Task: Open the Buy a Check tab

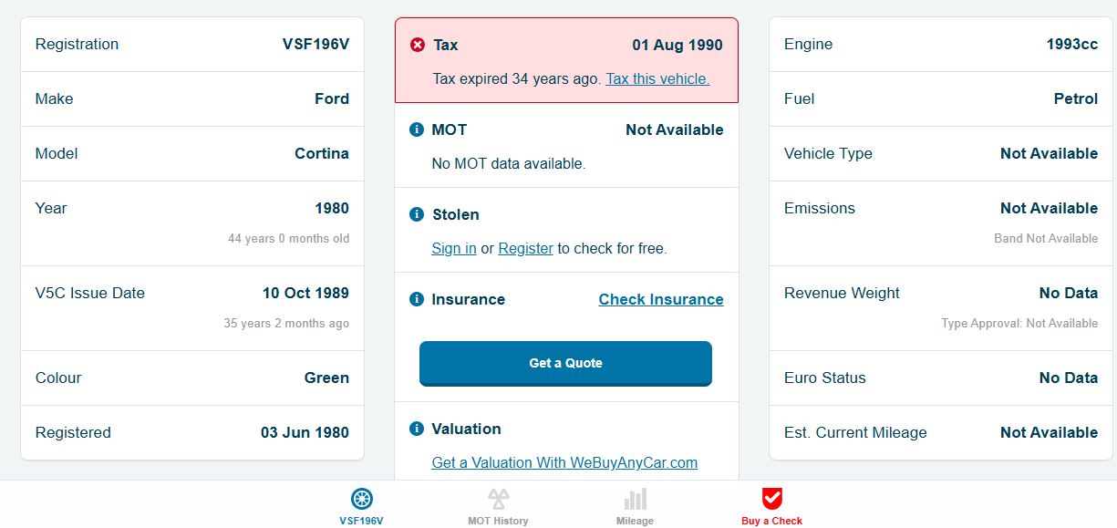Action: pyautogui.click(x=772, y=521)
